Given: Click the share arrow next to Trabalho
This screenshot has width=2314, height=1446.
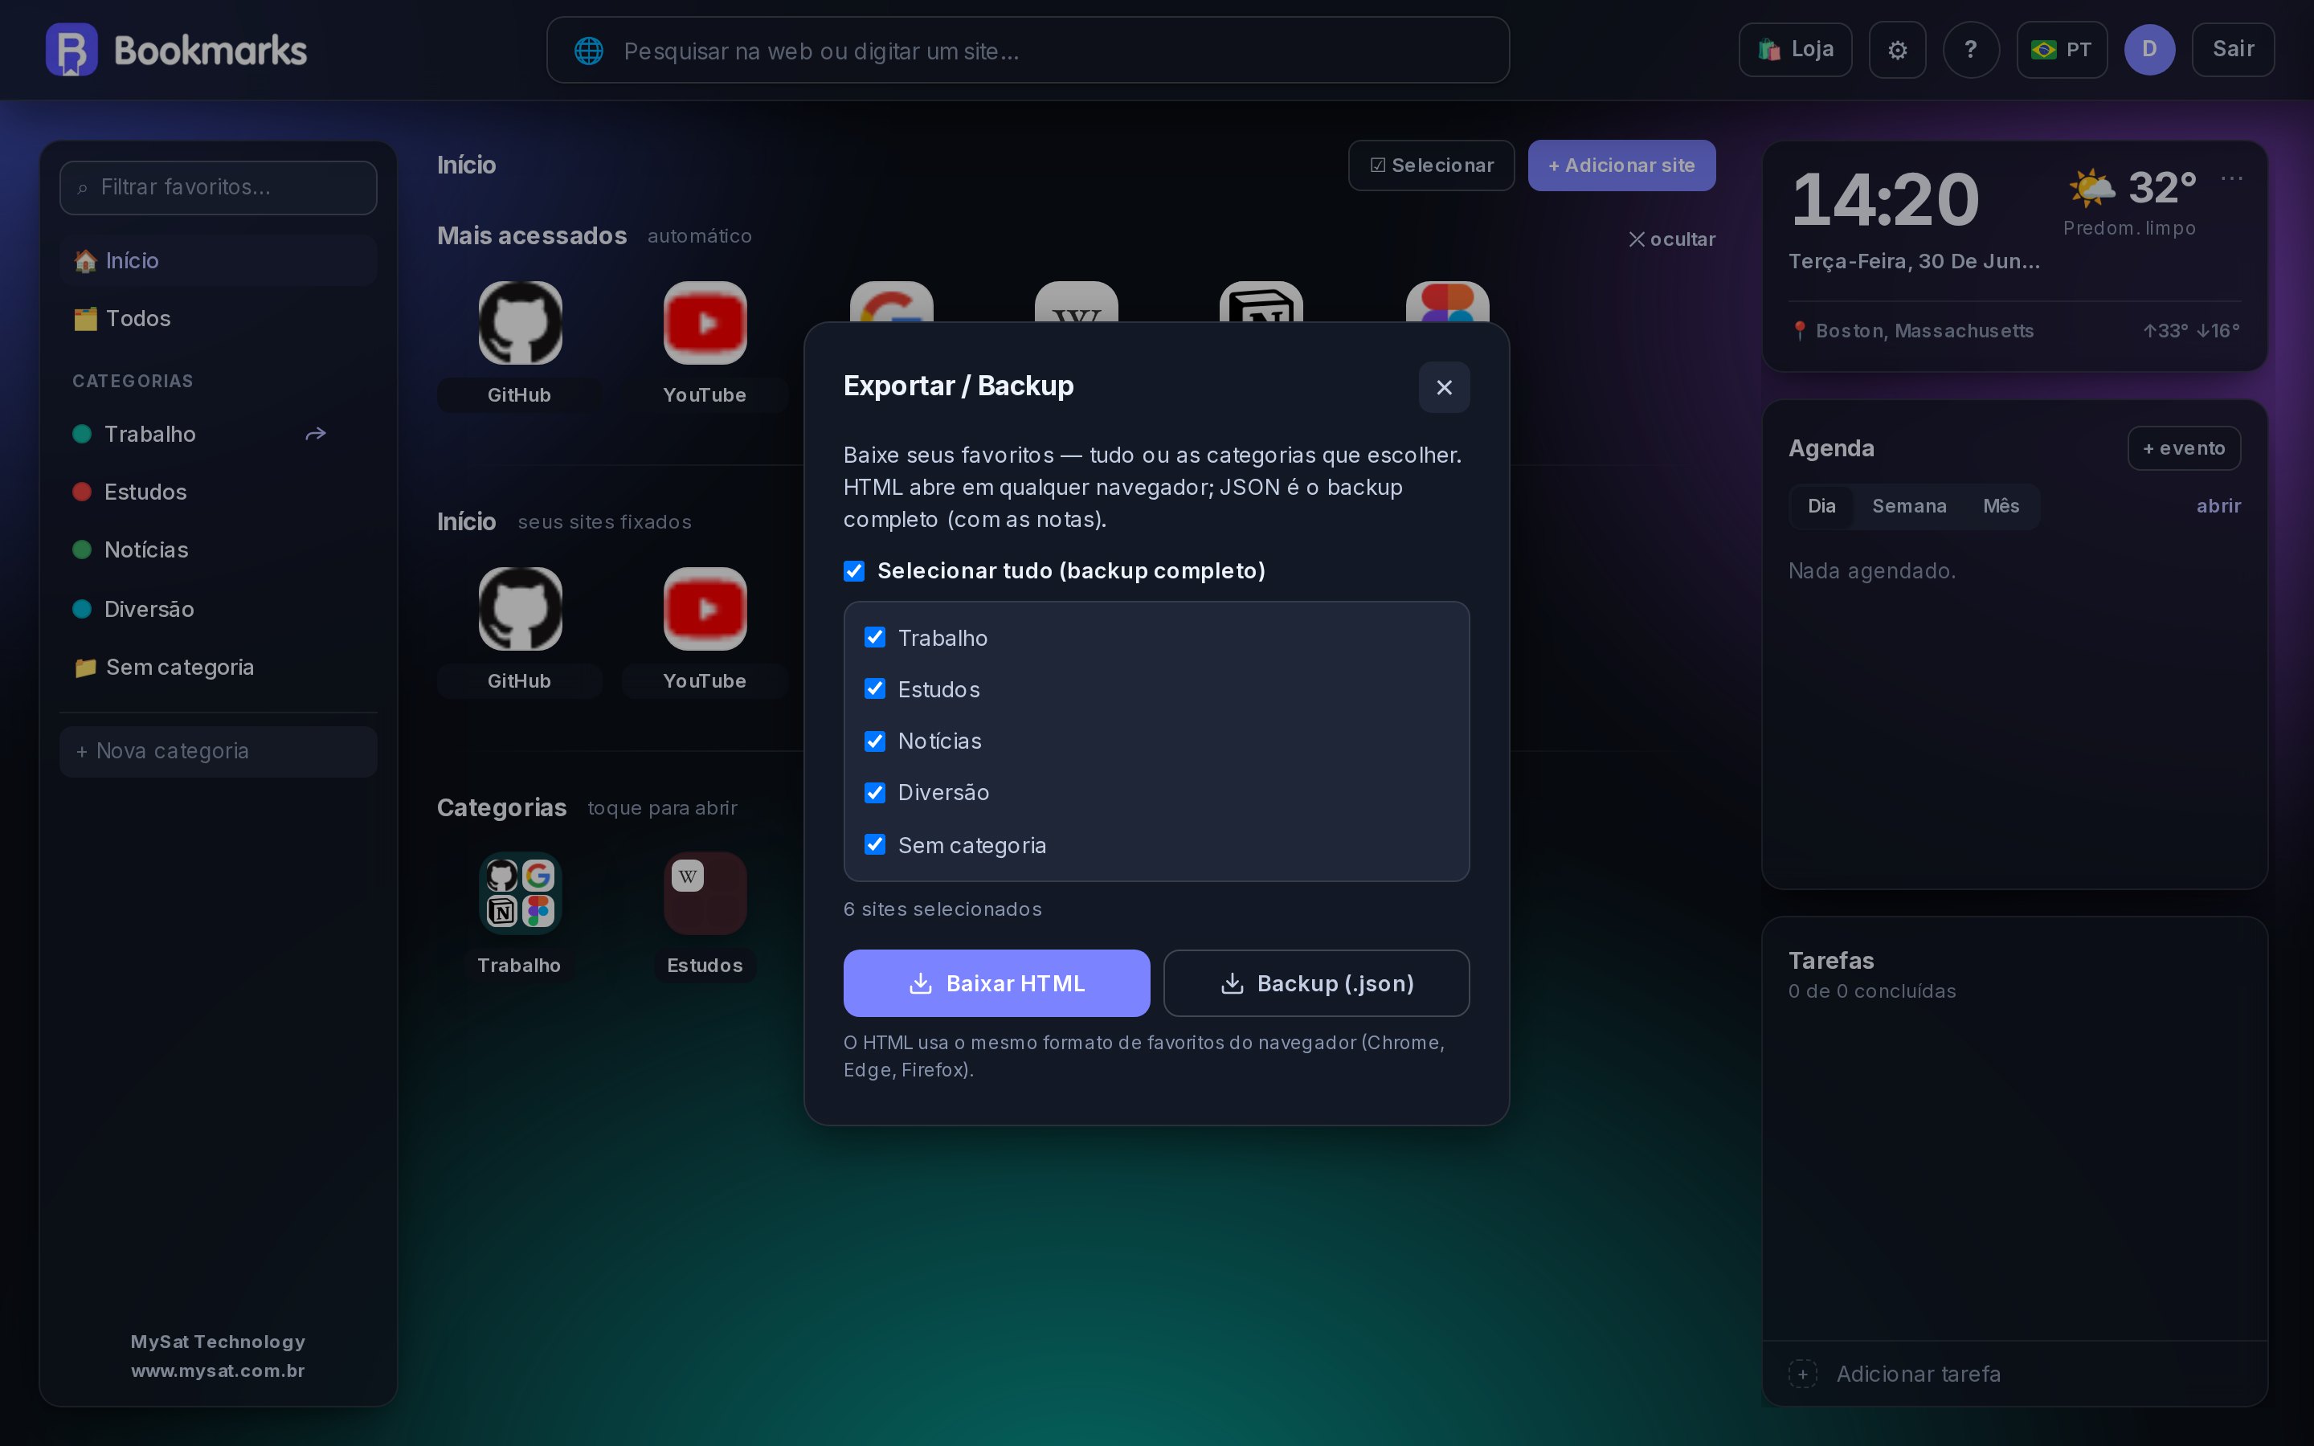Looking at the screenshot, I should tap(316, 434).
